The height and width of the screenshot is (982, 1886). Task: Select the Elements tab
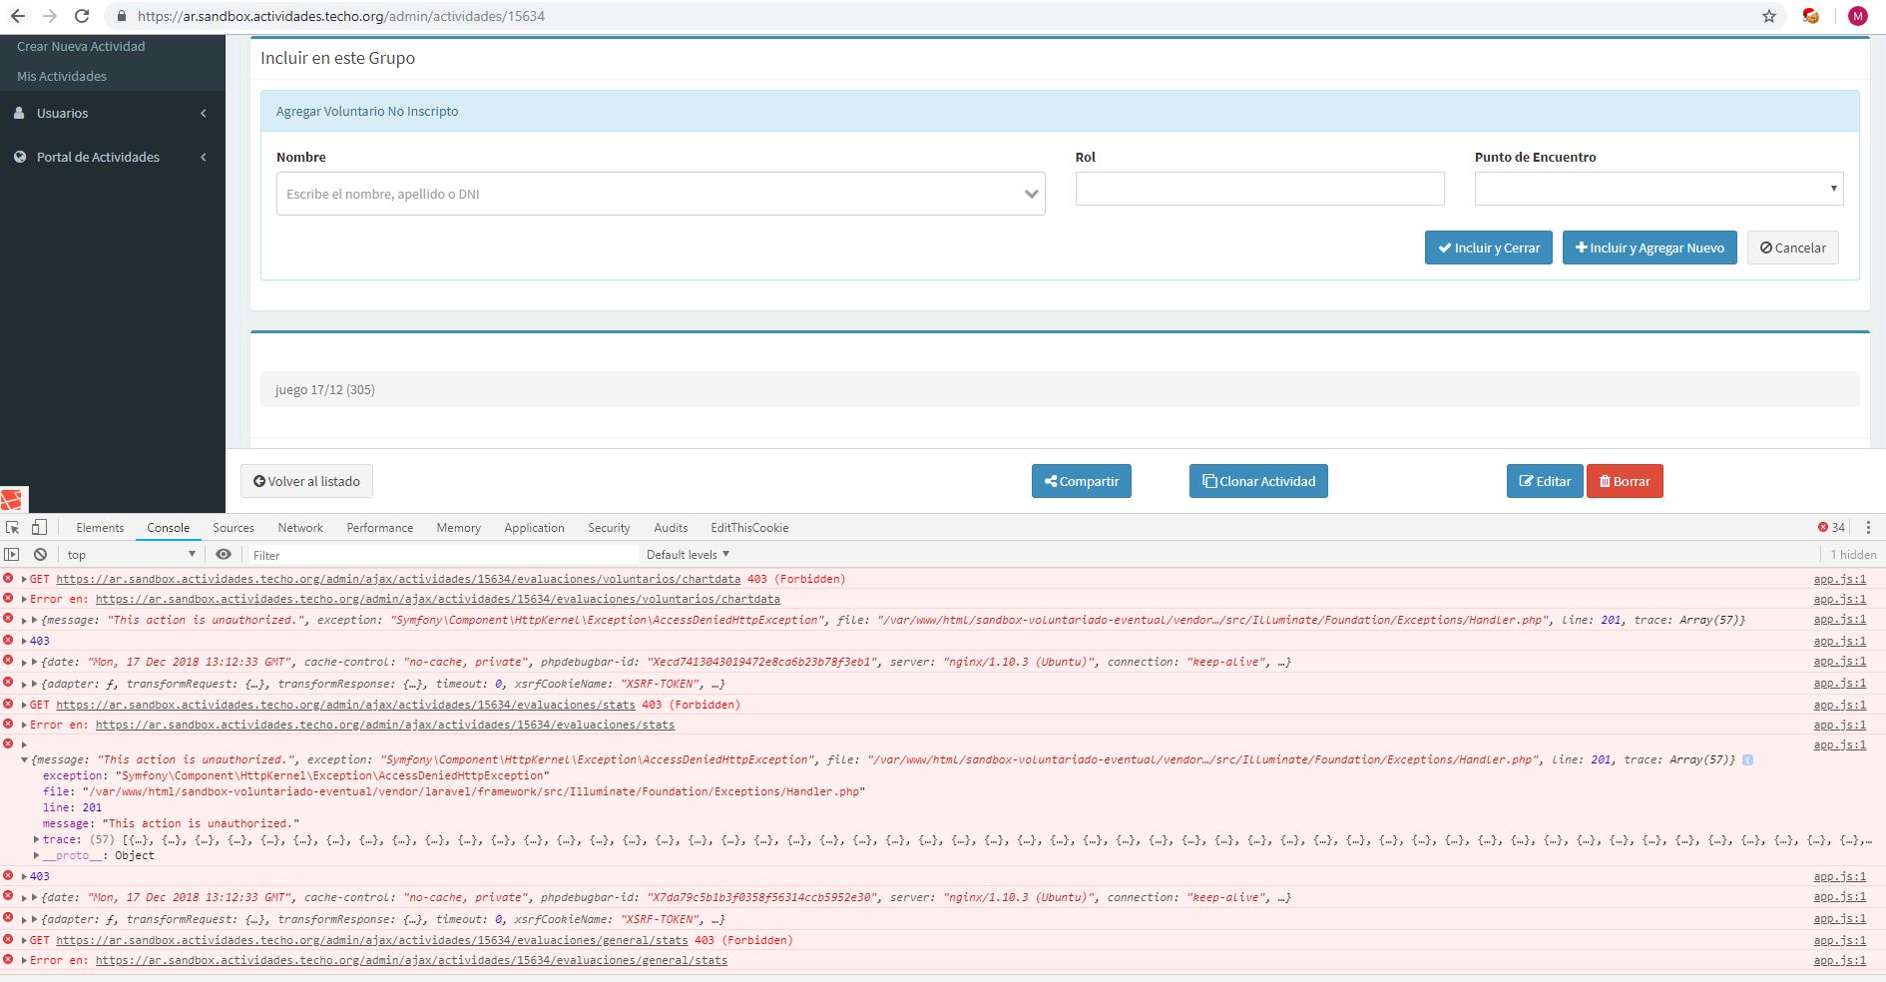click(x=100, y=527)
